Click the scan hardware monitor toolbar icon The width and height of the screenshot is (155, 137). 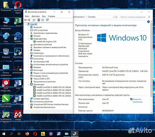pyautogui.click(x=47, y=20)
